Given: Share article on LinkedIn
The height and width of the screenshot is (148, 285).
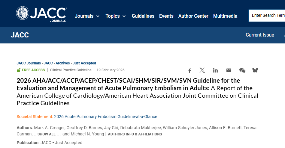Looking at the screenshot, I should (215, 70).
